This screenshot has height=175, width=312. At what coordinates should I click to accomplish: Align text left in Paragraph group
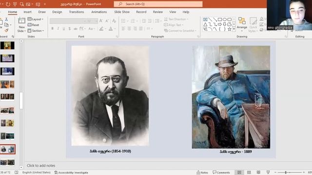[x=123, y=29]
